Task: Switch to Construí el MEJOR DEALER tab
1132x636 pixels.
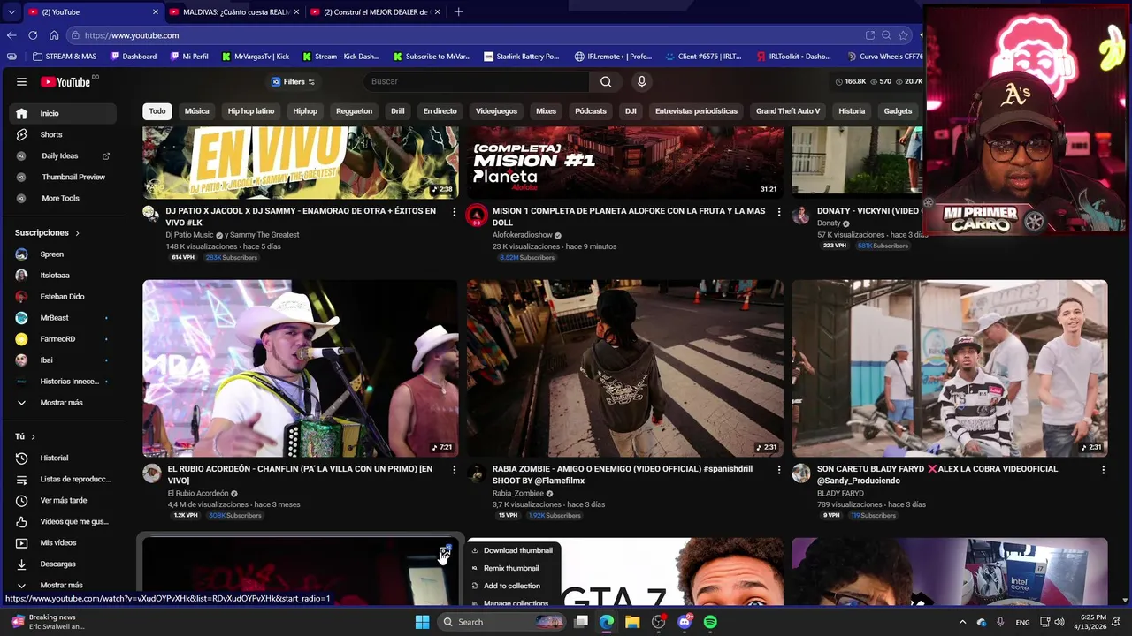Action: 376,12
